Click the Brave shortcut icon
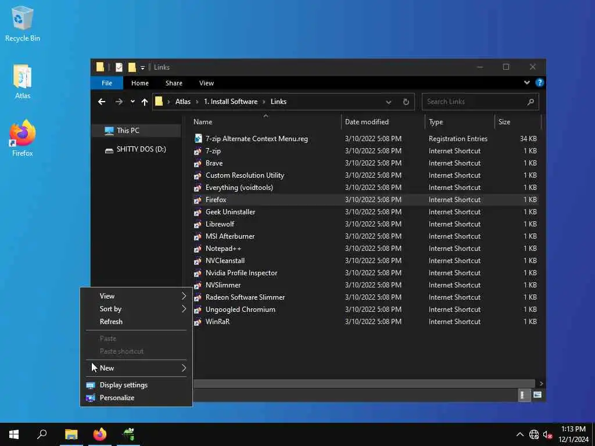The height and width of the screenshot is (446, 595). pos(198,163)
